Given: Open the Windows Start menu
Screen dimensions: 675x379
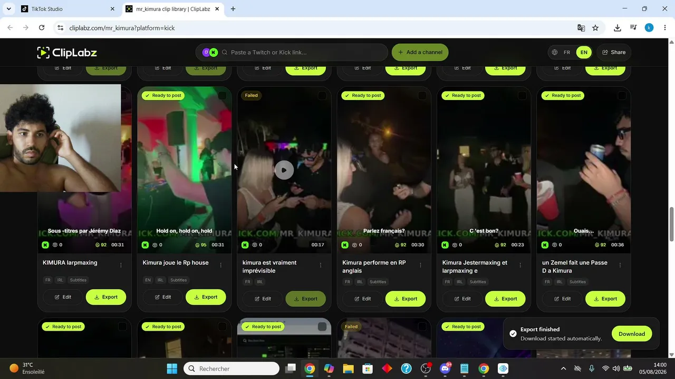Looking at the screenshot, I should (x=172, y=368).
